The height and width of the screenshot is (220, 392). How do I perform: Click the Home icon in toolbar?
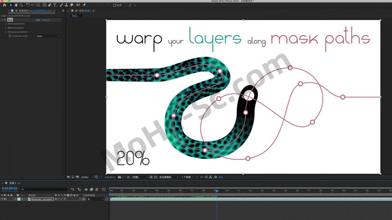click(5, 5)
